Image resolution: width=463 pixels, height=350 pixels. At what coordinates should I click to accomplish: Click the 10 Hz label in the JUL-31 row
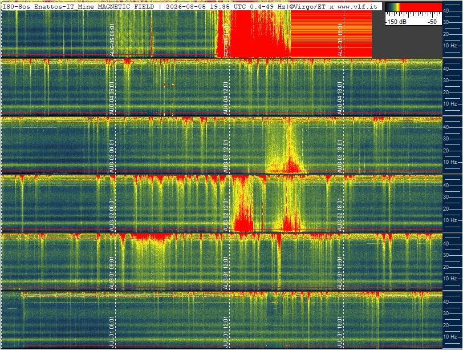tap(450, 337)
